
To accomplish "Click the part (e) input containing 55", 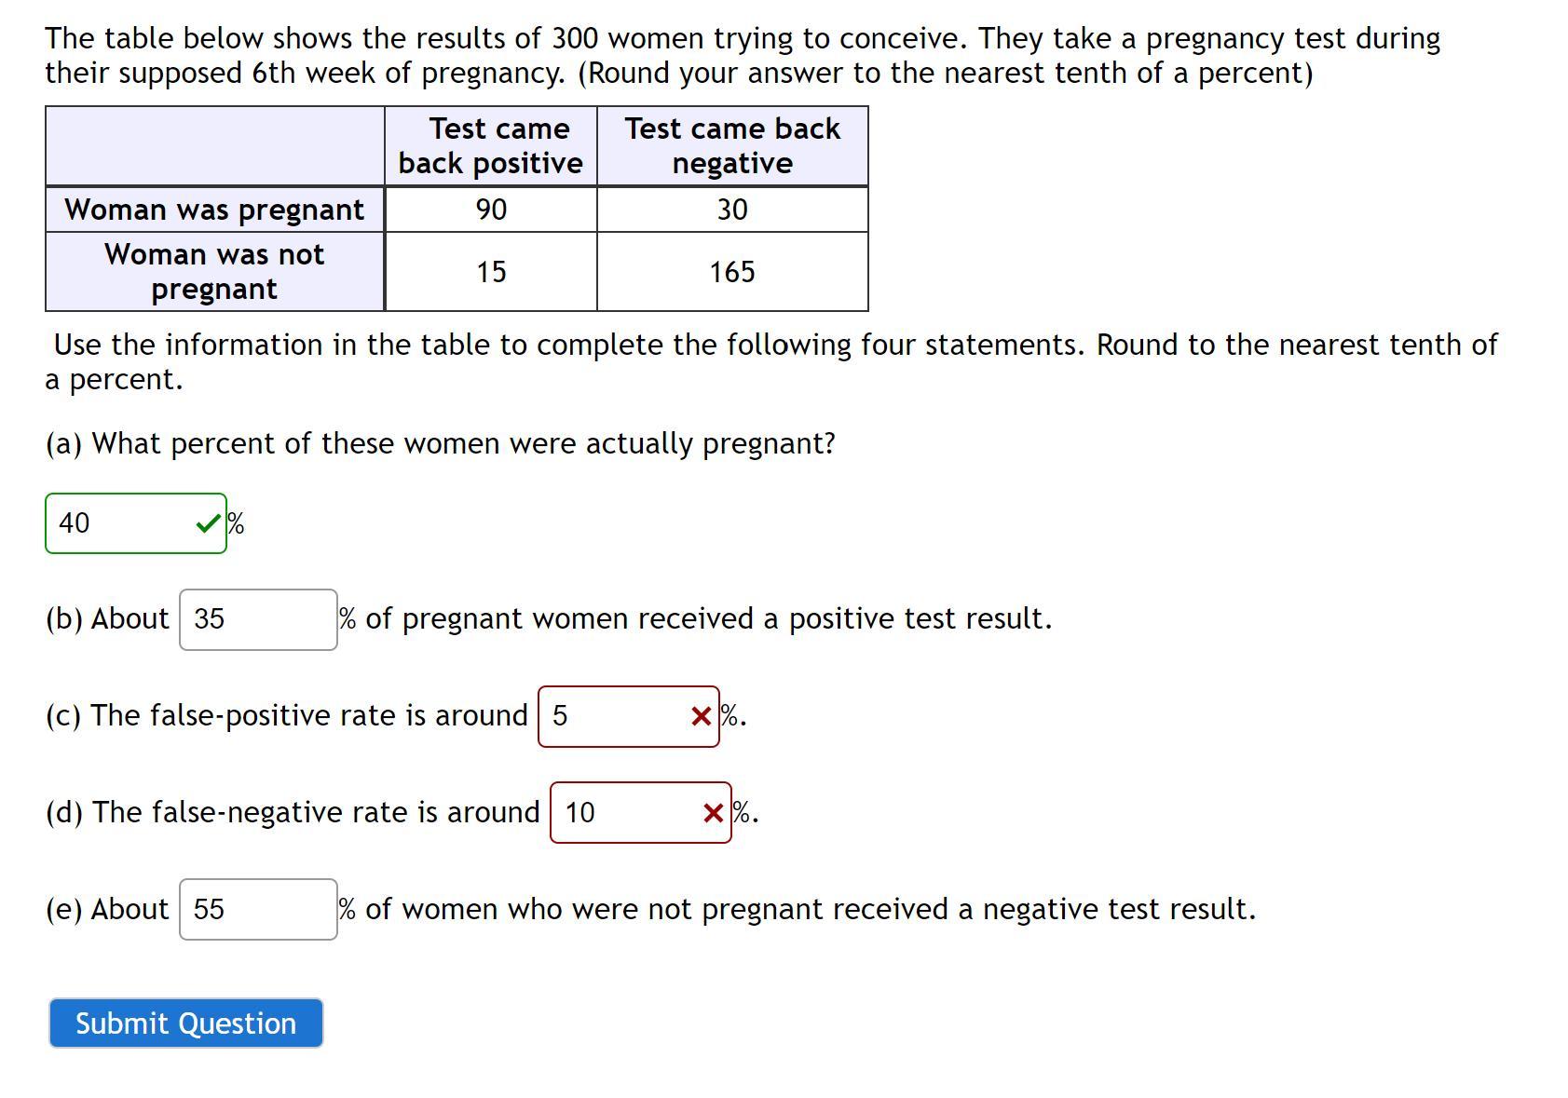I will coord(258,909).
